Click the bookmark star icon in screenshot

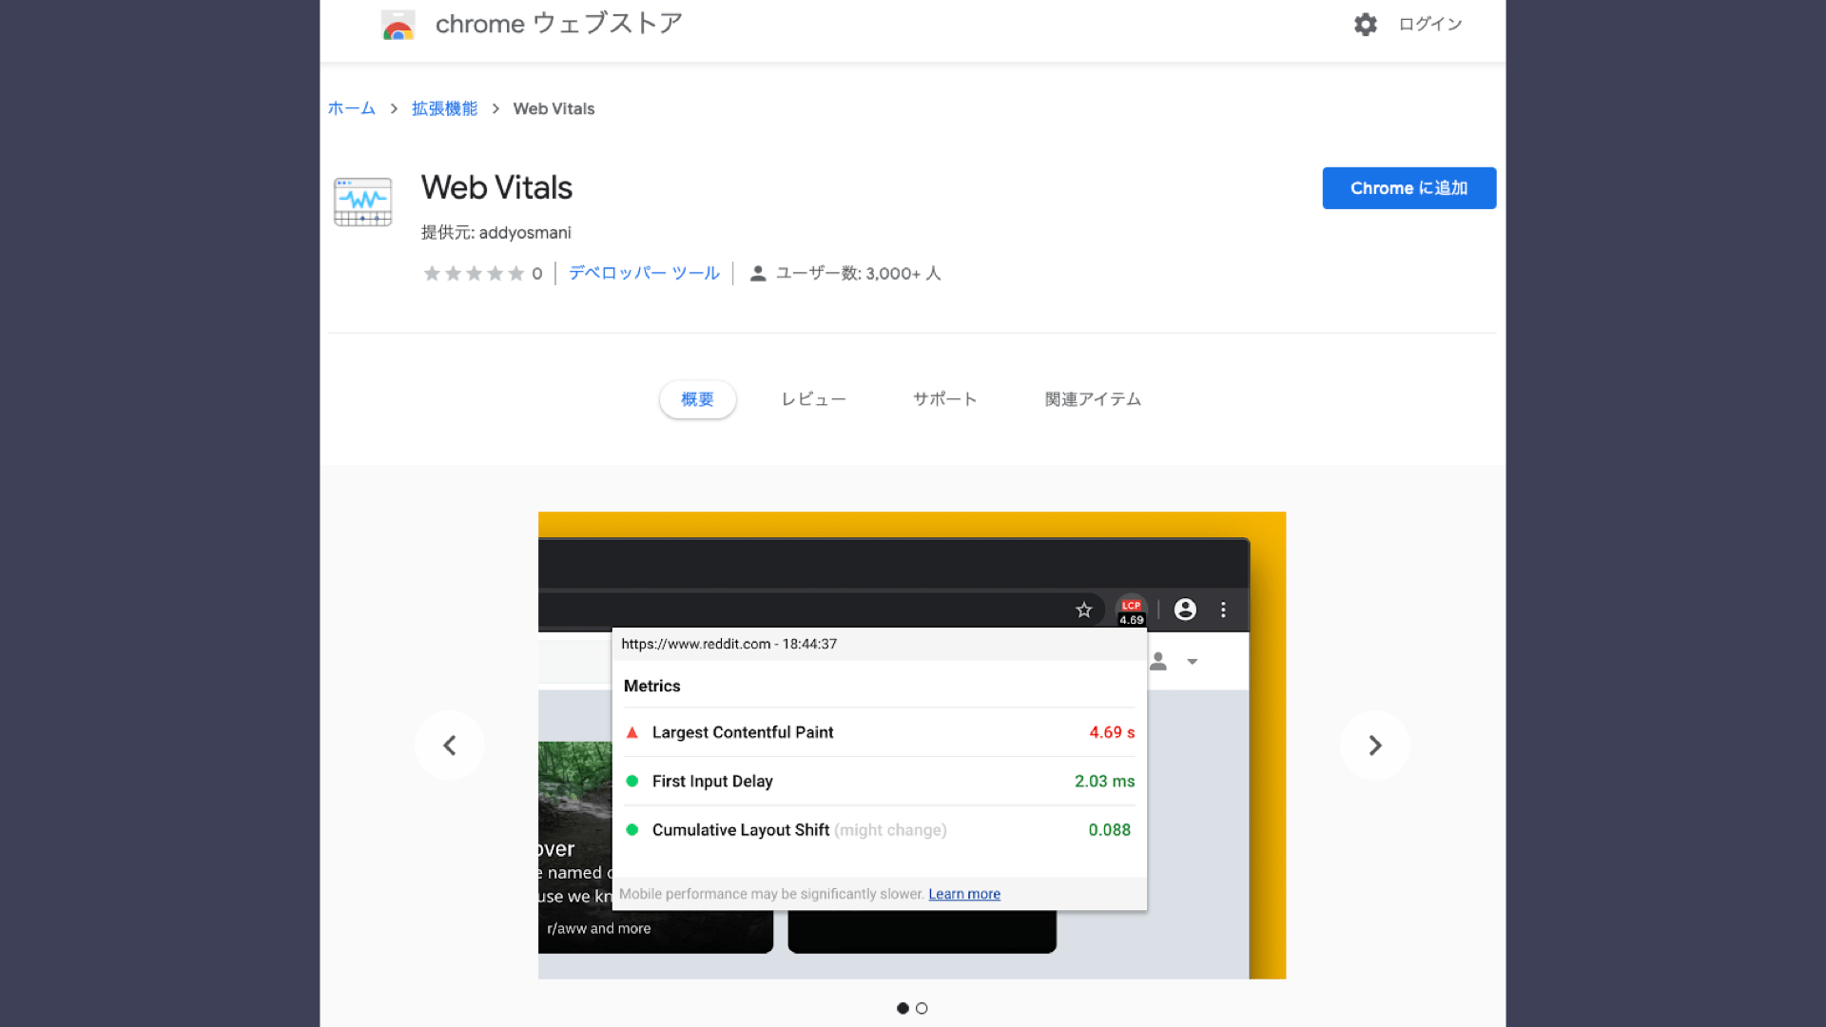click(x=1083, y=610)
